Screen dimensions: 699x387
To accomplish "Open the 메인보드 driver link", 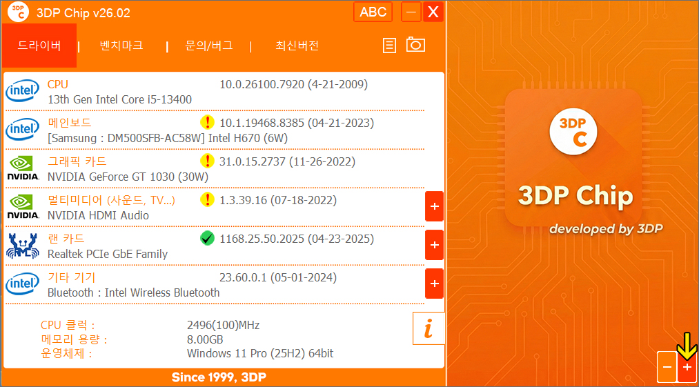I will tap(69, 123).
